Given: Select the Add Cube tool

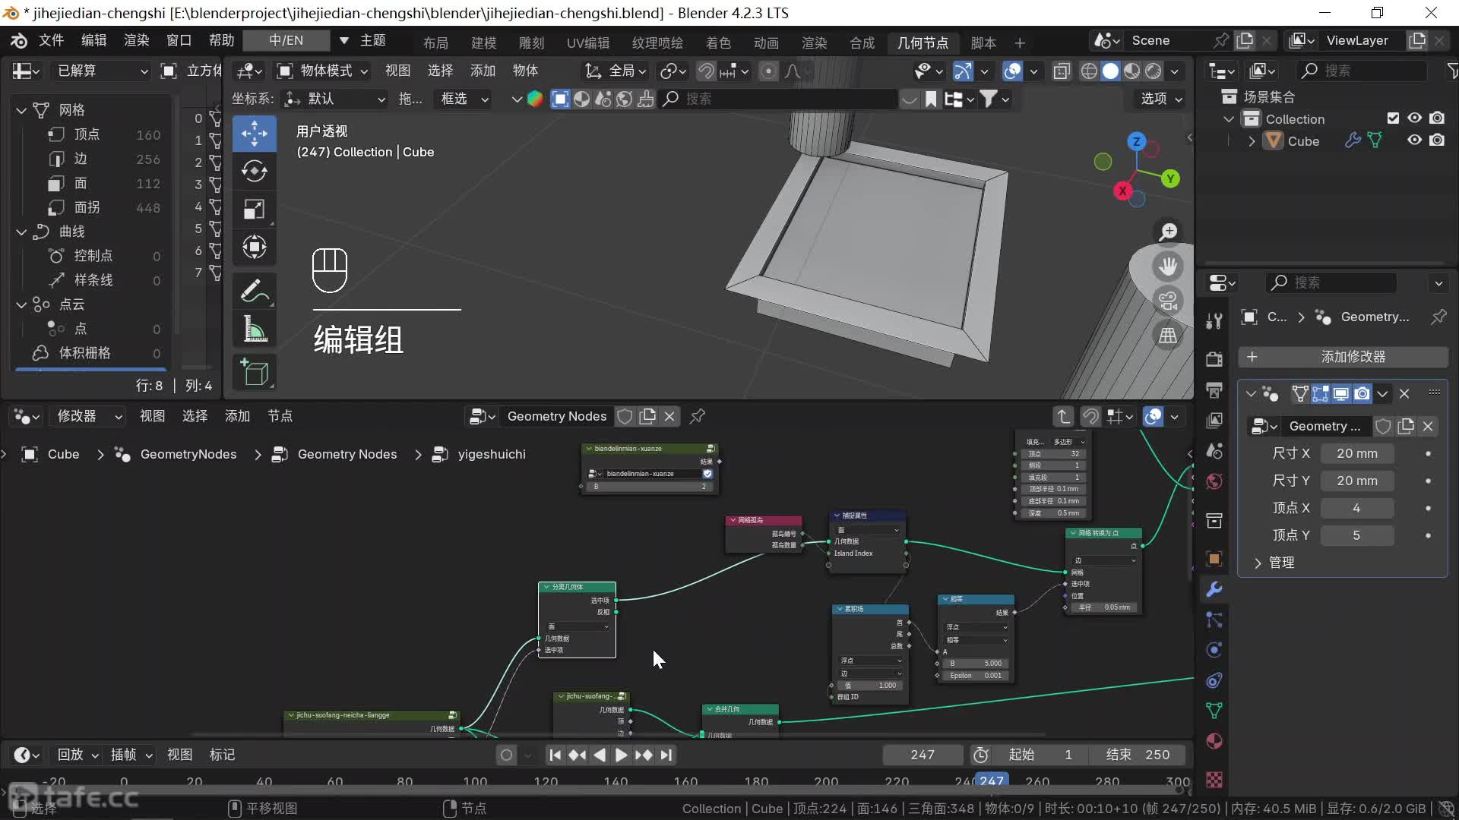Looking at the screenshot, I should 254,373.
